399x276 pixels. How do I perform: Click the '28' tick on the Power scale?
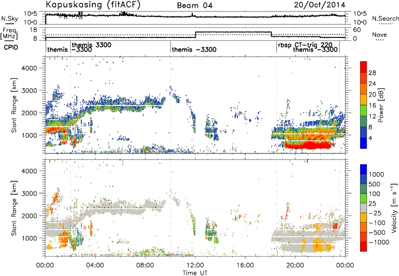[x=372, y=73]
